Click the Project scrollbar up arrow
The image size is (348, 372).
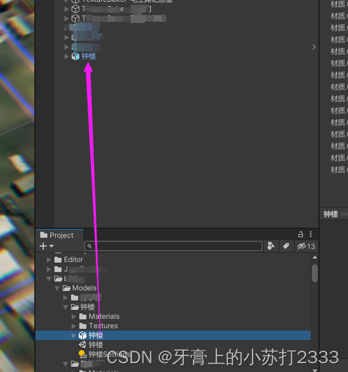coord(315,257)
